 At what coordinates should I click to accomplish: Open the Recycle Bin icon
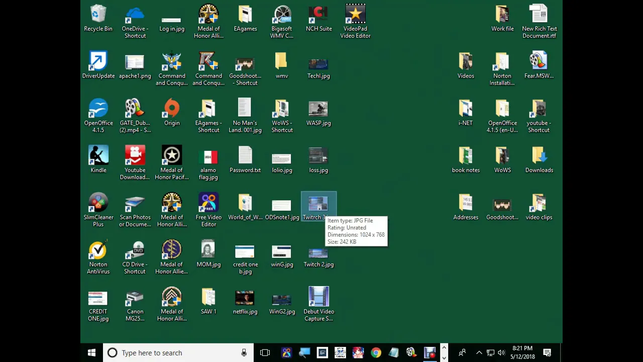[98, 19]
